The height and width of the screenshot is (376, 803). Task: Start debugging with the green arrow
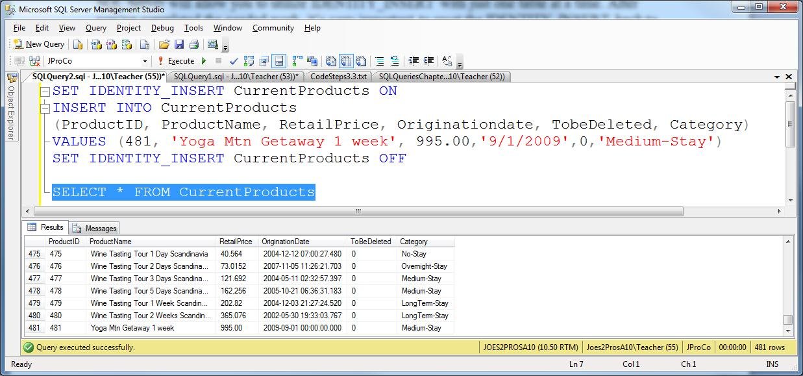pos(204,61)
